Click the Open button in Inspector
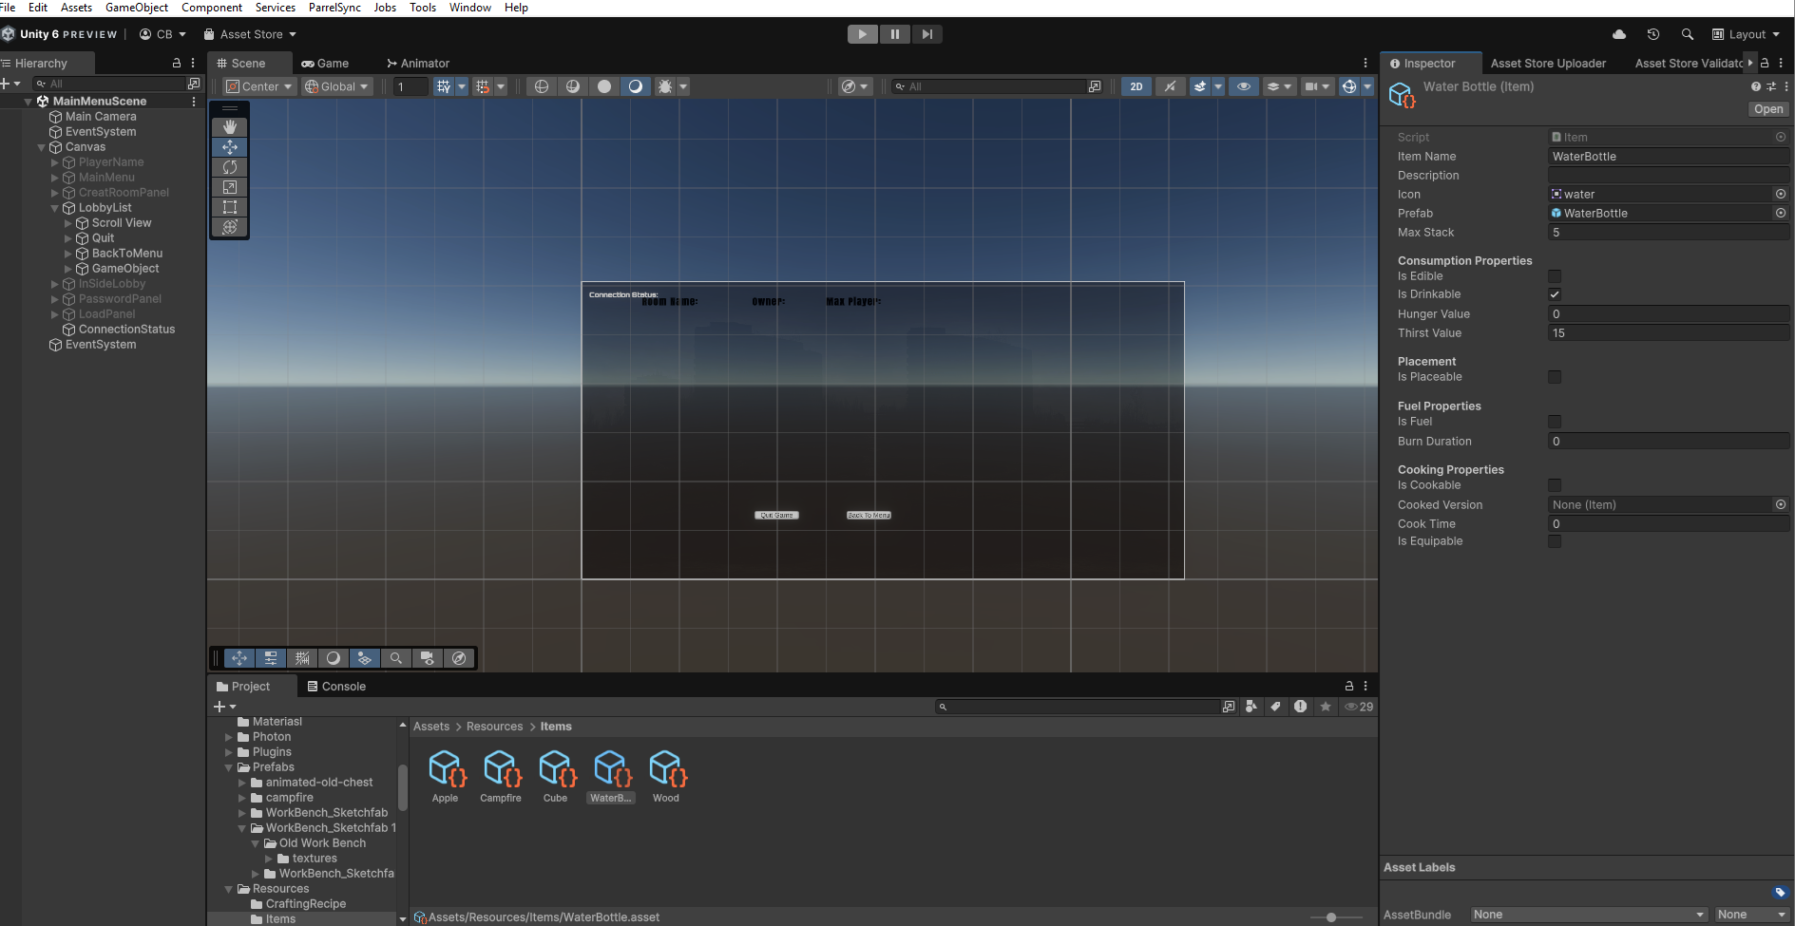The height and width of the screenshot is (926, 1795). [x=1768, y=109]
